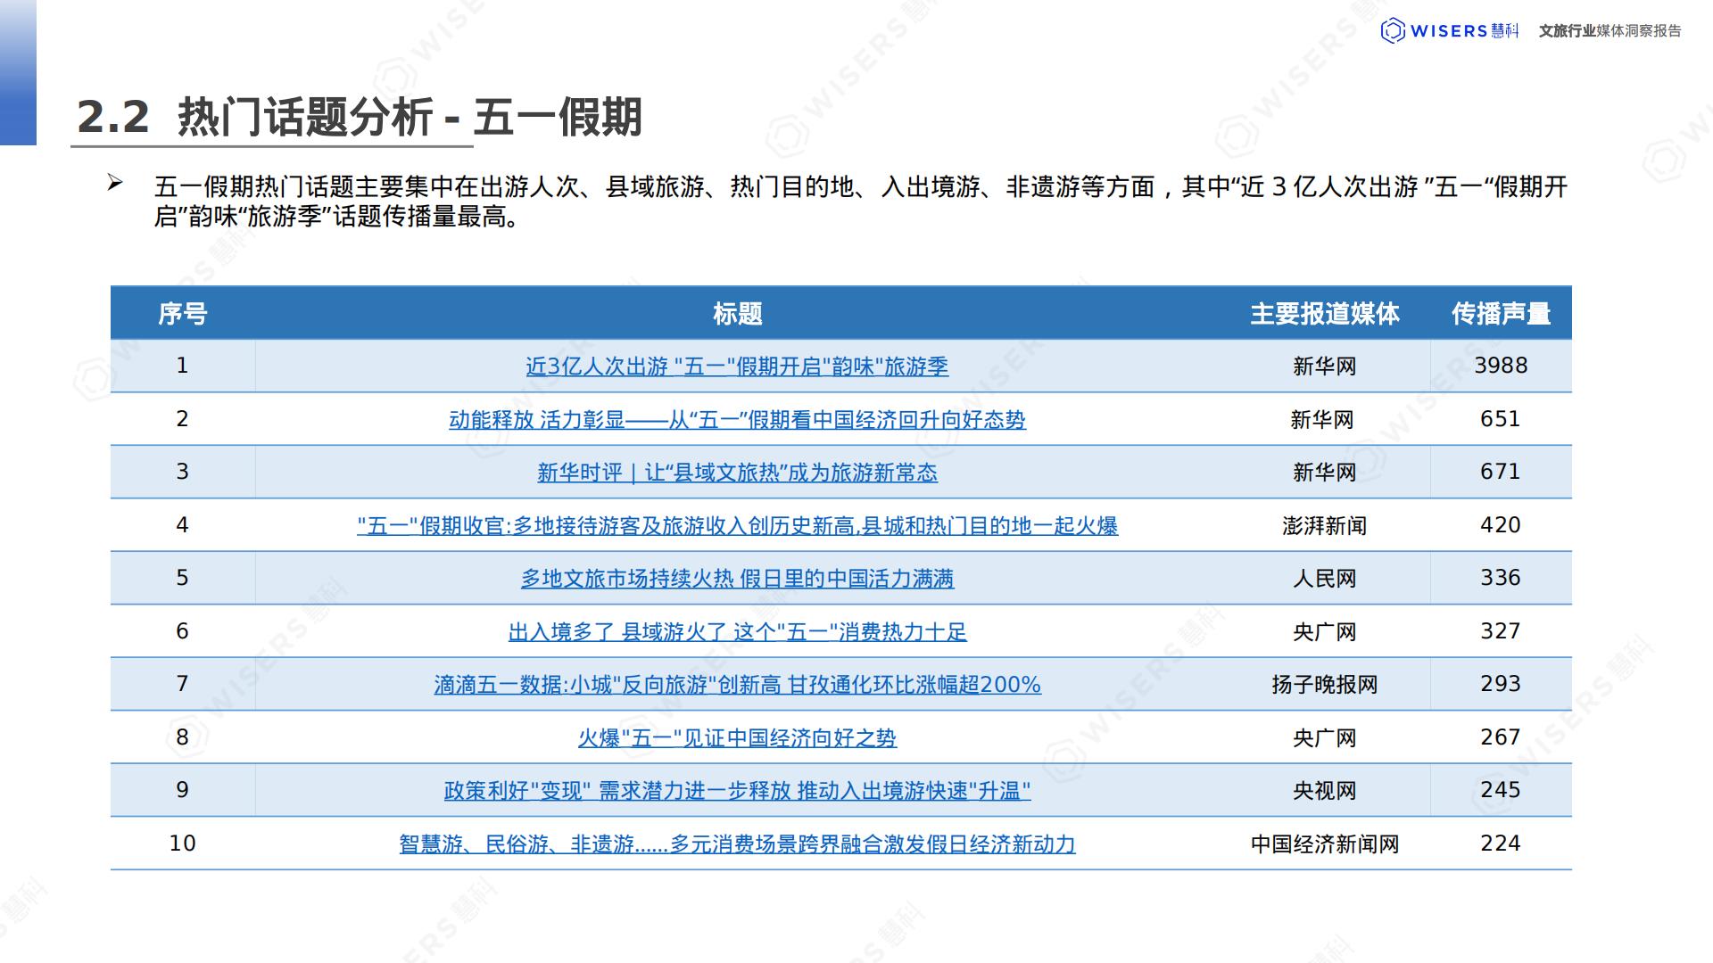
Task: Select the '澎湃新闻' media cell
Action: pyautogui.click(x=1324, y=526)
